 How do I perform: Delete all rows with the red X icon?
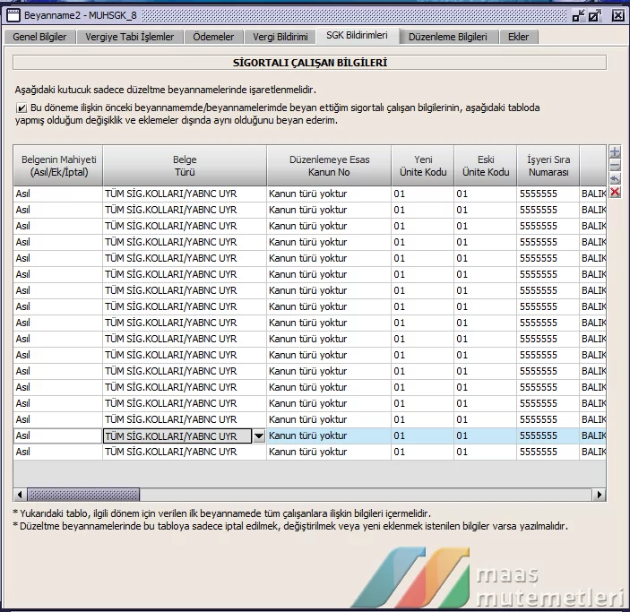(615, 192)
